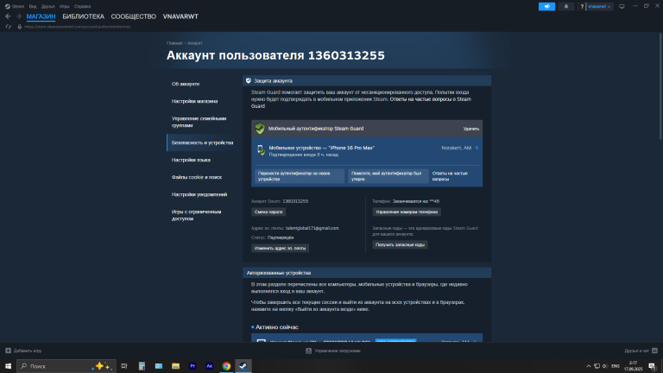Open Файлы cookie и поиск
This screenshot has width=663, height=373.
pos(197,177)
